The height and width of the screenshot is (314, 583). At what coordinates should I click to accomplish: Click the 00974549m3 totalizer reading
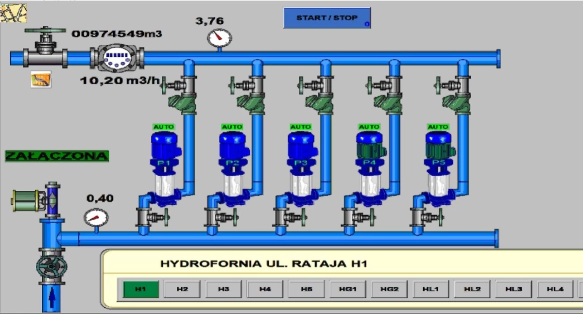[x=117, y=34]
